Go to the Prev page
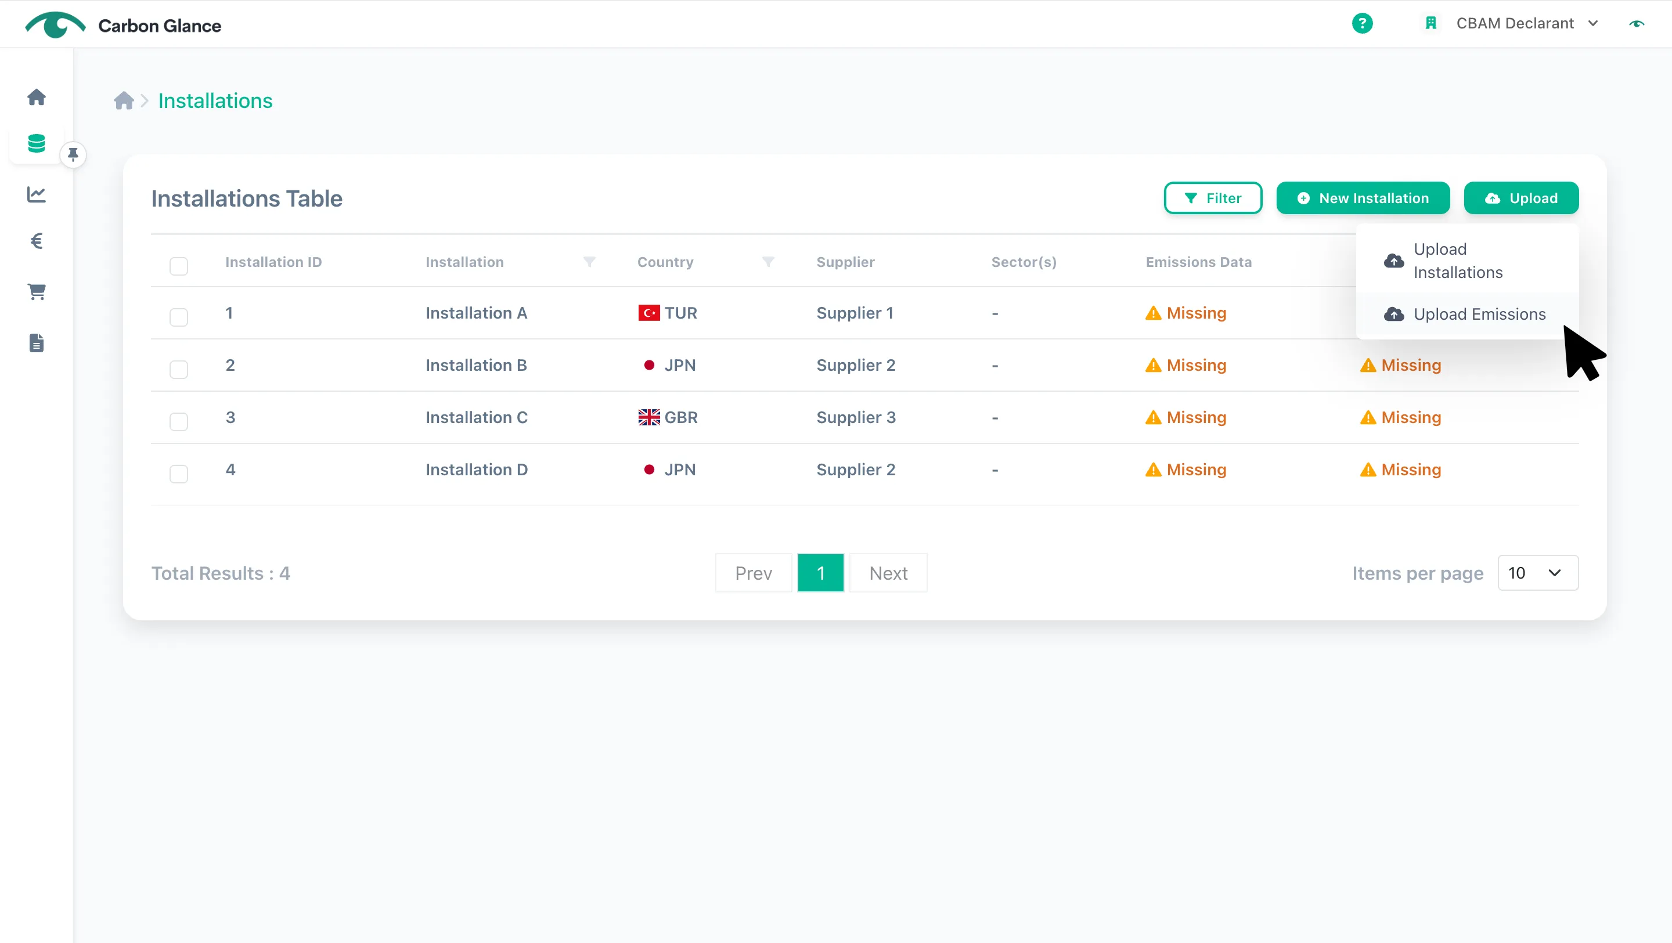 coord(753,572)
